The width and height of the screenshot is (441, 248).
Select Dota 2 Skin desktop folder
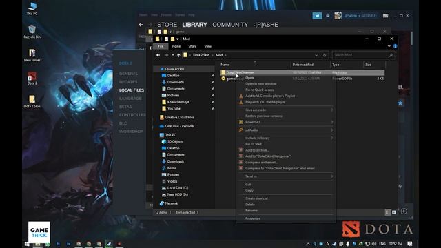[x=32, y=101]
